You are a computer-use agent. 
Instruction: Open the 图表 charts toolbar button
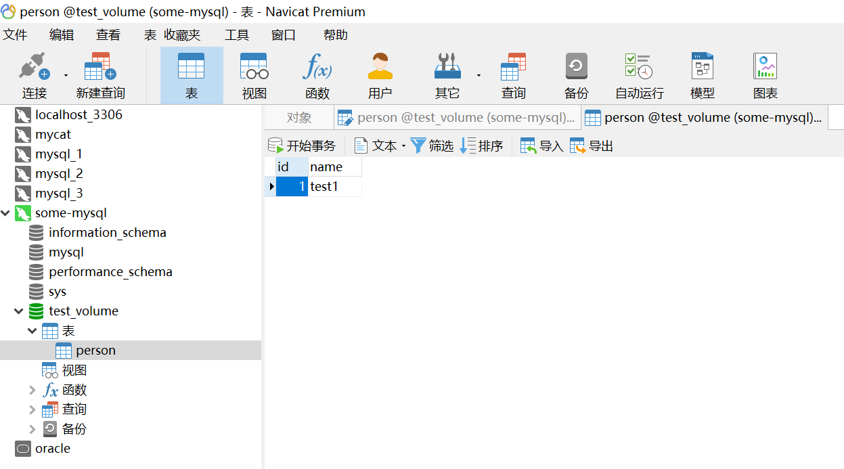765,76
